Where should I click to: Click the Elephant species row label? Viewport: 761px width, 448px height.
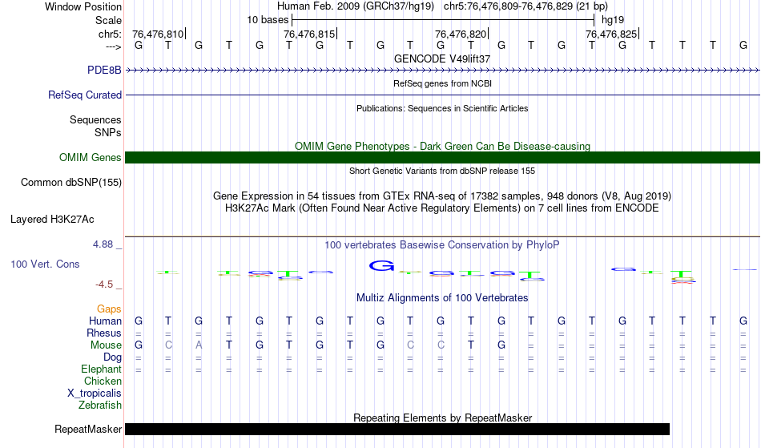pyautogui.click(x=102, y=369)
